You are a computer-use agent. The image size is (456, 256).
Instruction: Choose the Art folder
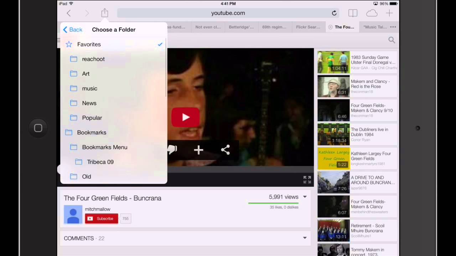point(114,74)
